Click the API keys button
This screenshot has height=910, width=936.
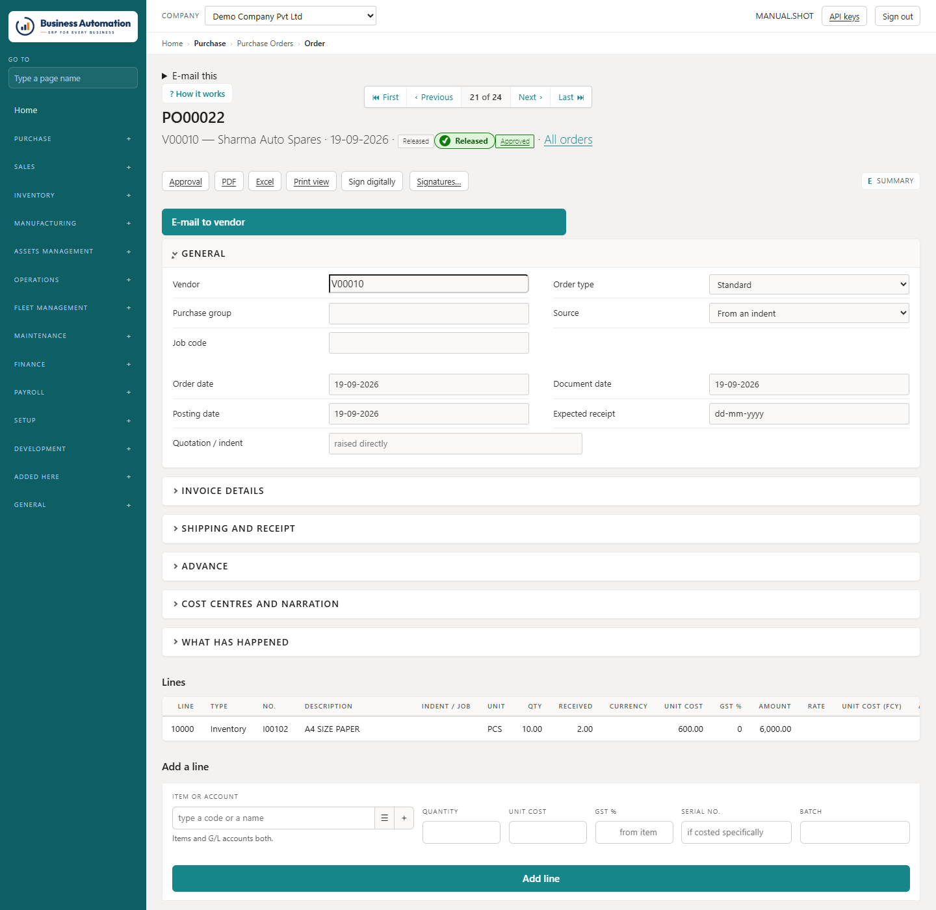pyautogui.click(x=844, y=16)
